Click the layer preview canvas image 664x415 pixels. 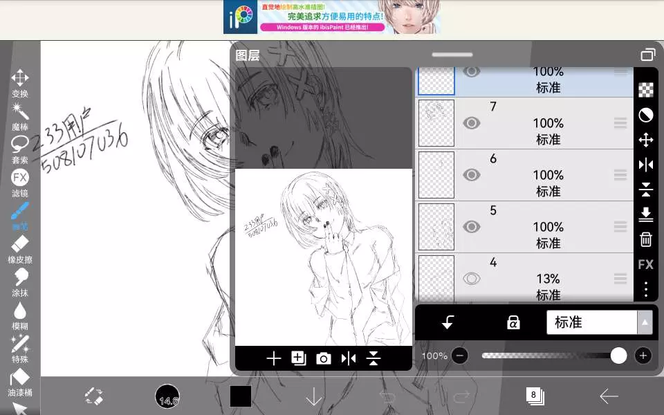(324, 257)
